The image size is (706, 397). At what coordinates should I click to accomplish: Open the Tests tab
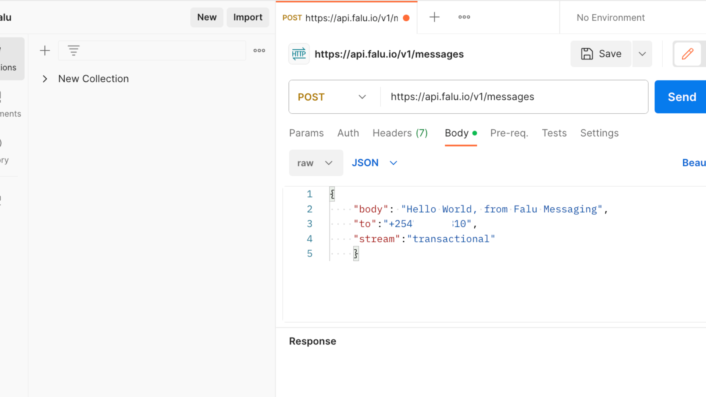[554, 133]
